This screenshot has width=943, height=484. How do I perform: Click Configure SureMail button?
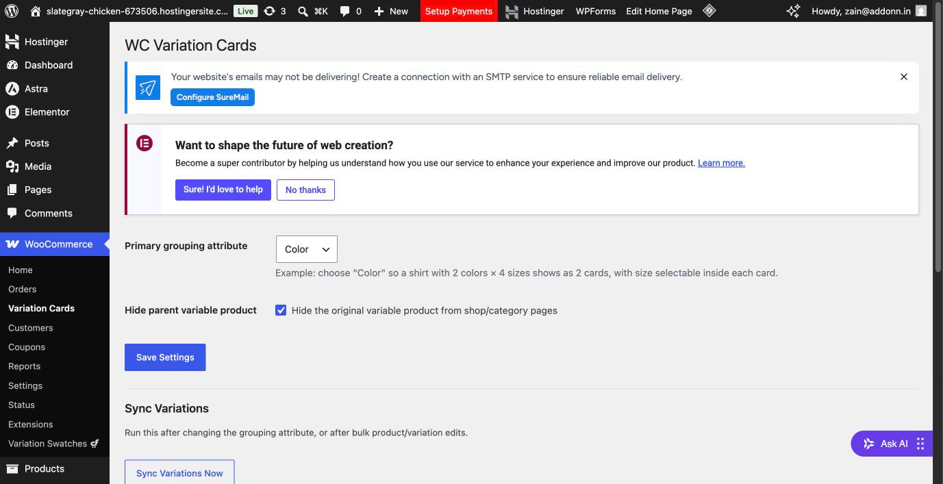(212, 97)
